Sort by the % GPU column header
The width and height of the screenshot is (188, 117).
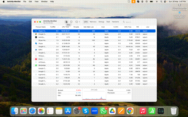pyautogui.click(x=116, y=27)
